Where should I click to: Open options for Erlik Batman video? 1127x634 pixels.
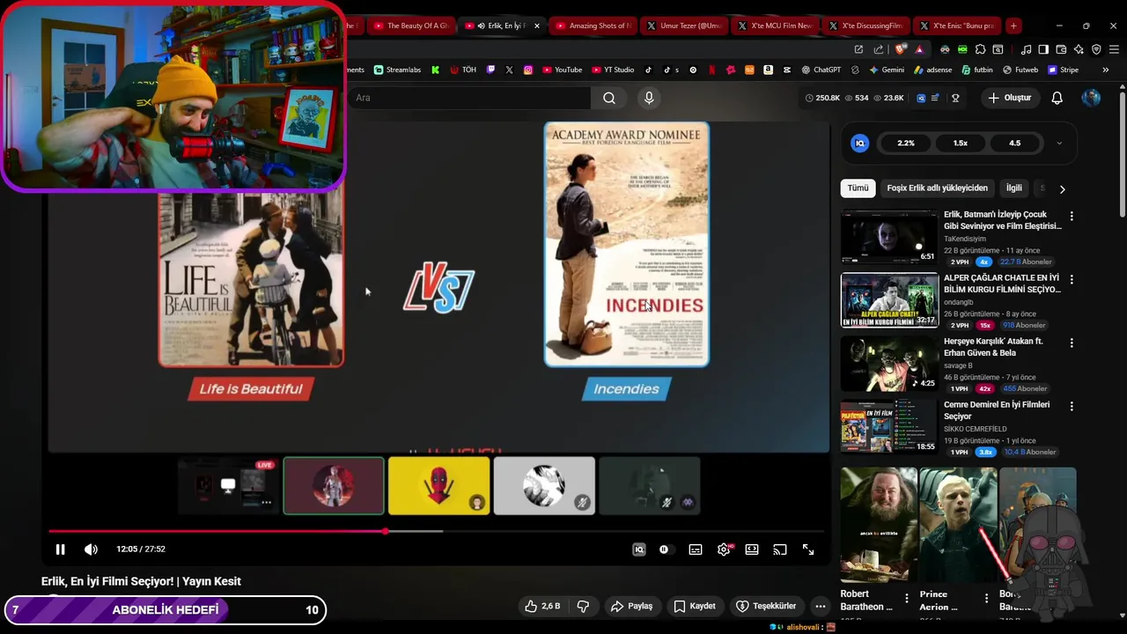pos(1072,216)
